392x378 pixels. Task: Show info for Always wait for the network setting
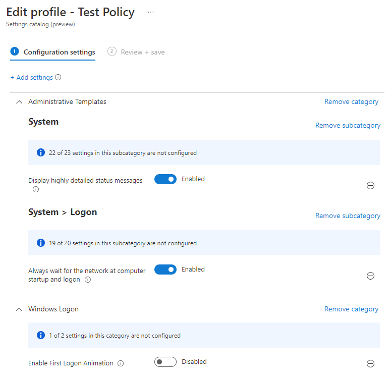coord(88,280)
